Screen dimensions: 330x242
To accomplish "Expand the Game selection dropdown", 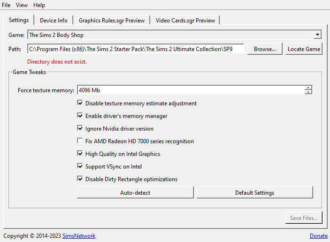I will coord(317,35).
